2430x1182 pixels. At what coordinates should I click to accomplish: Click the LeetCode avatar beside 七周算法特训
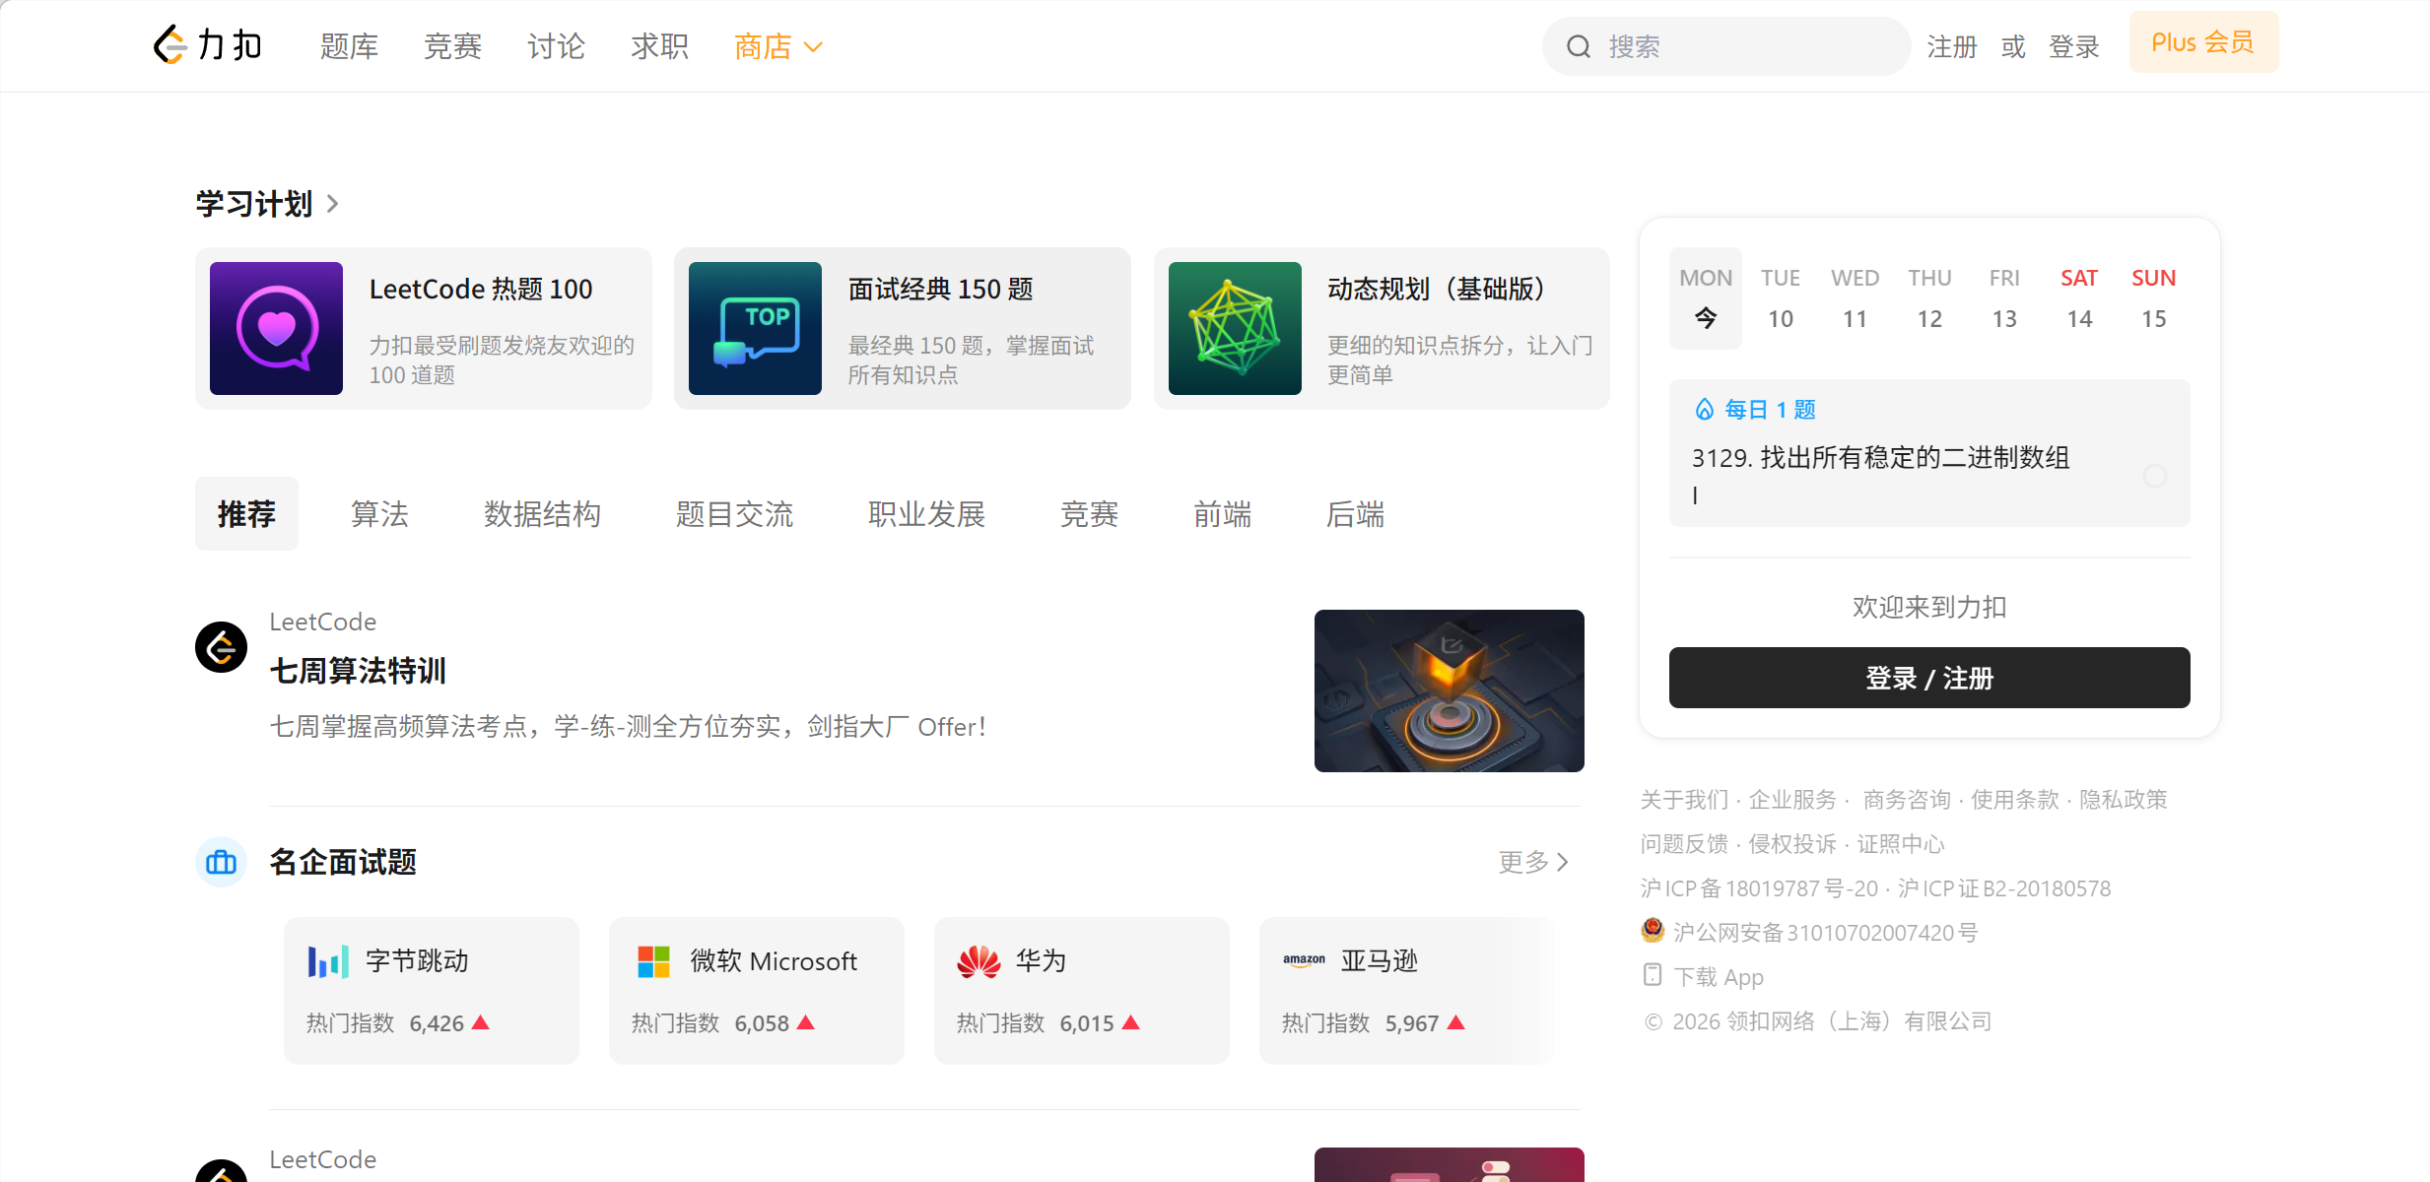[x=221, y=647]
